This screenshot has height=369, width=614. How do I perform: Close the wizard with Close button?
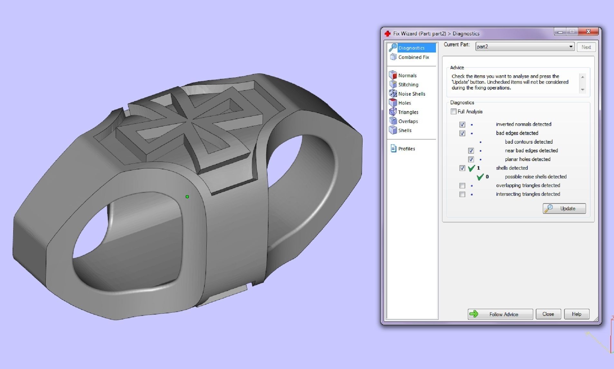click(x=548, y=314)
